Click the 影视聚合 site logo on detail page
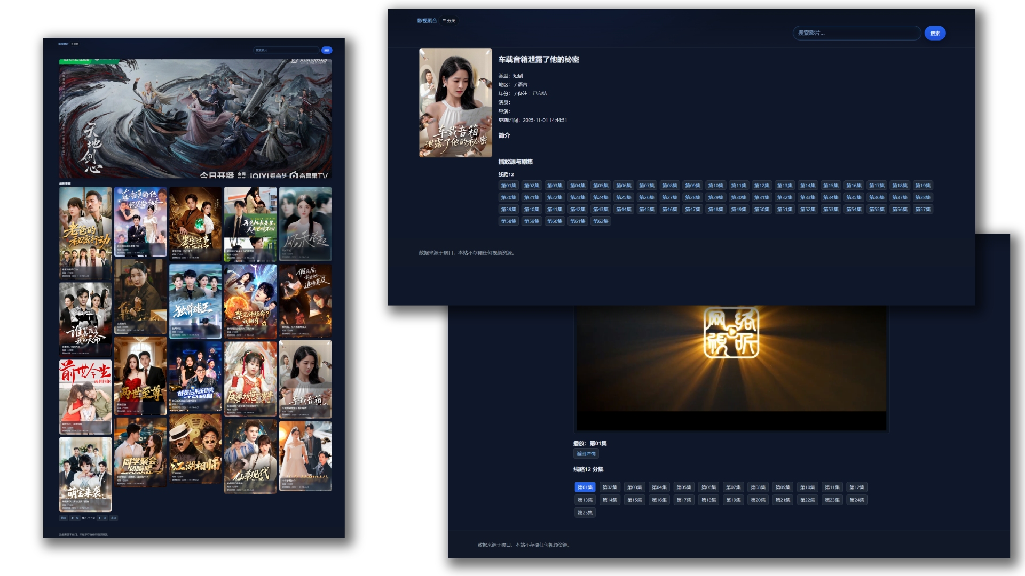 point(427,21)
